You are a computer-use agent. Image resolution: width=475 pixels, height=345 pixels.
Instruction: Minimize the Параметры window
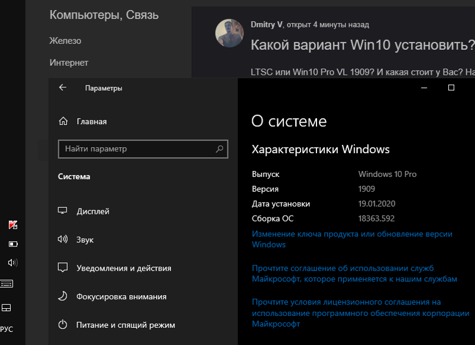pos(424,88)
